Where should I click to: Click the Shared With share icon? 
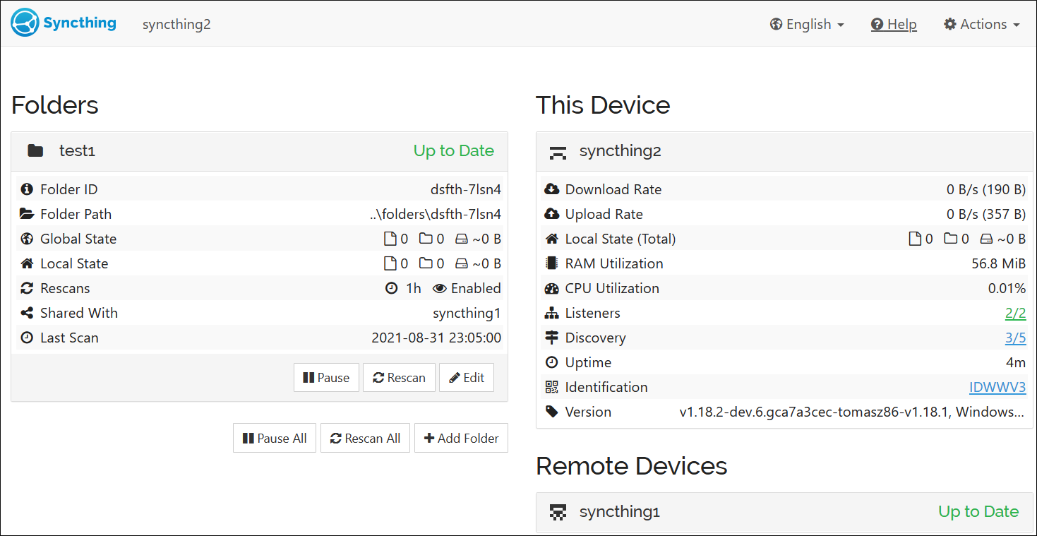pyautogui.click(x=27, y=312)
